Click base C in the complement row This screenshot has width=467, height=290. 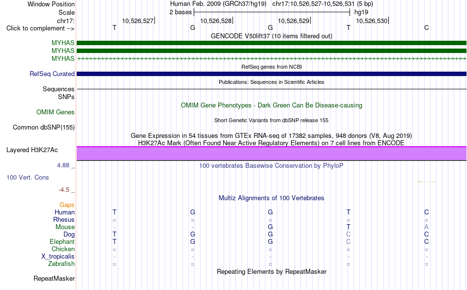click(426, 27)
